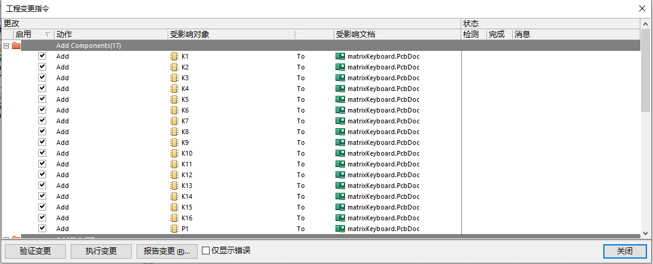Select the PcbDoc icon in K14 row

pos(340,196)
